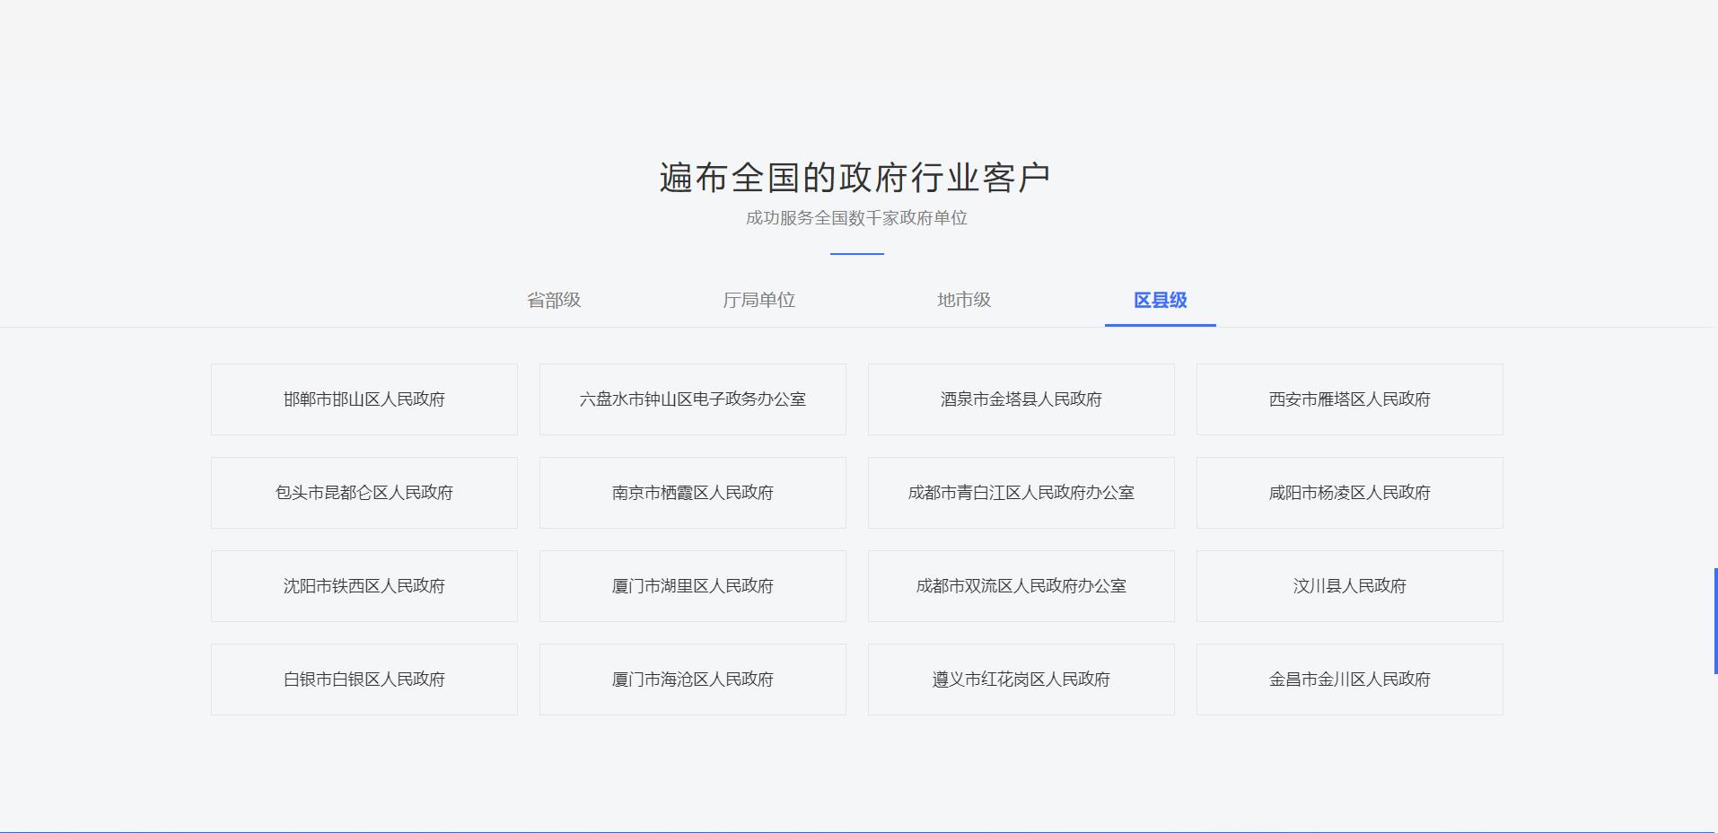This screenshot has width=1718, height=833.
Task: Click the 邯郸市邯山区人民政府 card
Action: pyautogui.click(x=364, y=399)
